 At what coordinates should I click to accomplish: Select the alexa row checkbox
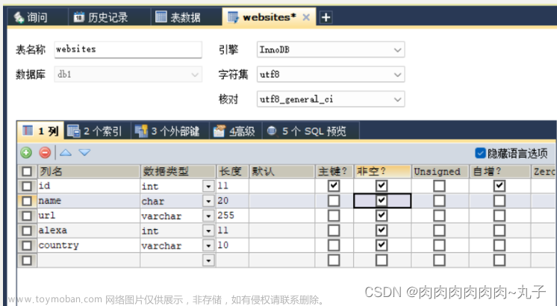point(27,231)
